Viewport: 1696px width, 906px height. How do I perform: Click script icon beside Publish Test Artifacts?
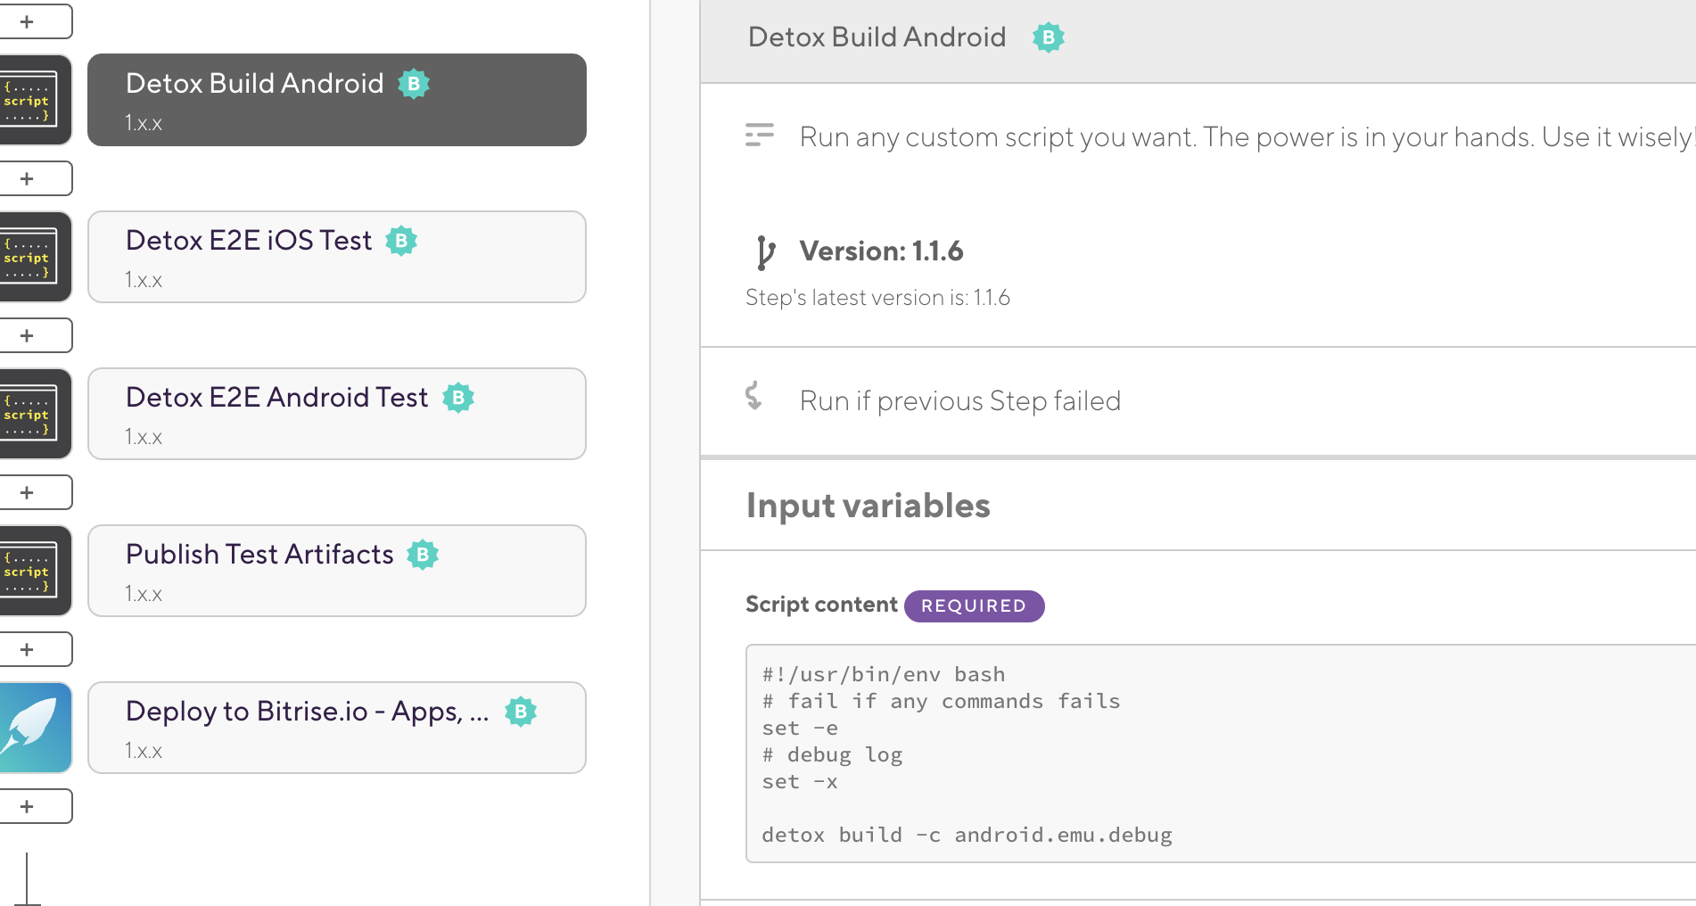(34, 571)
